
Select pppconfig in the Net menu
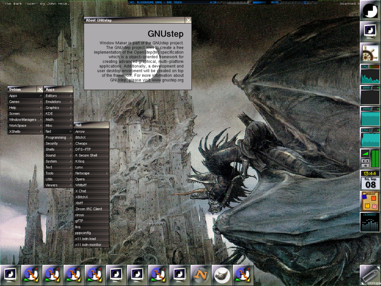(x=91, y=233)
